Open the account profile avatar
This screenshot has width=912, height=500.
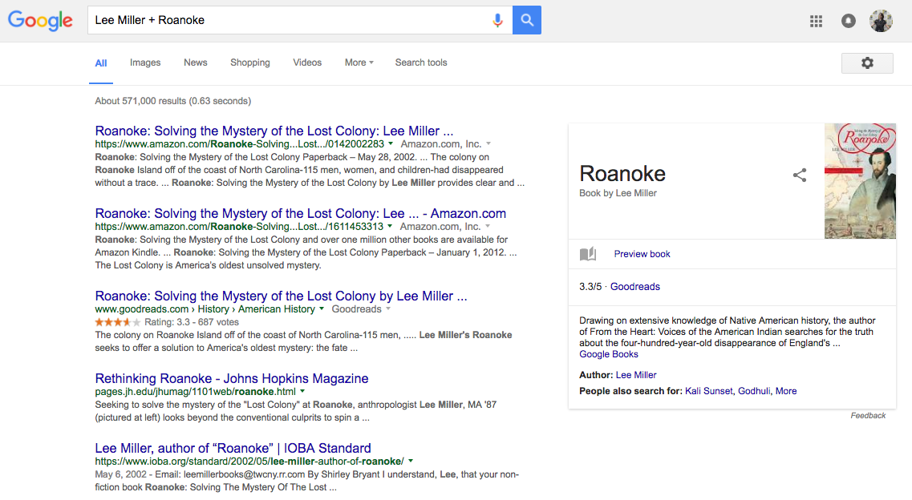coord(882,21)
